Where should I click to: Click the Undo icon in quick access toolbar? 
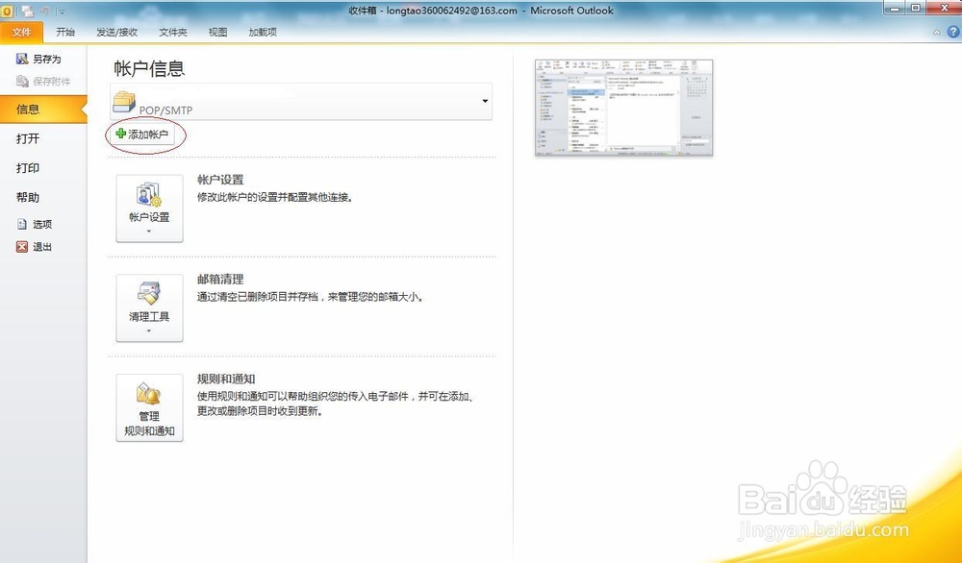coord(45,11)
